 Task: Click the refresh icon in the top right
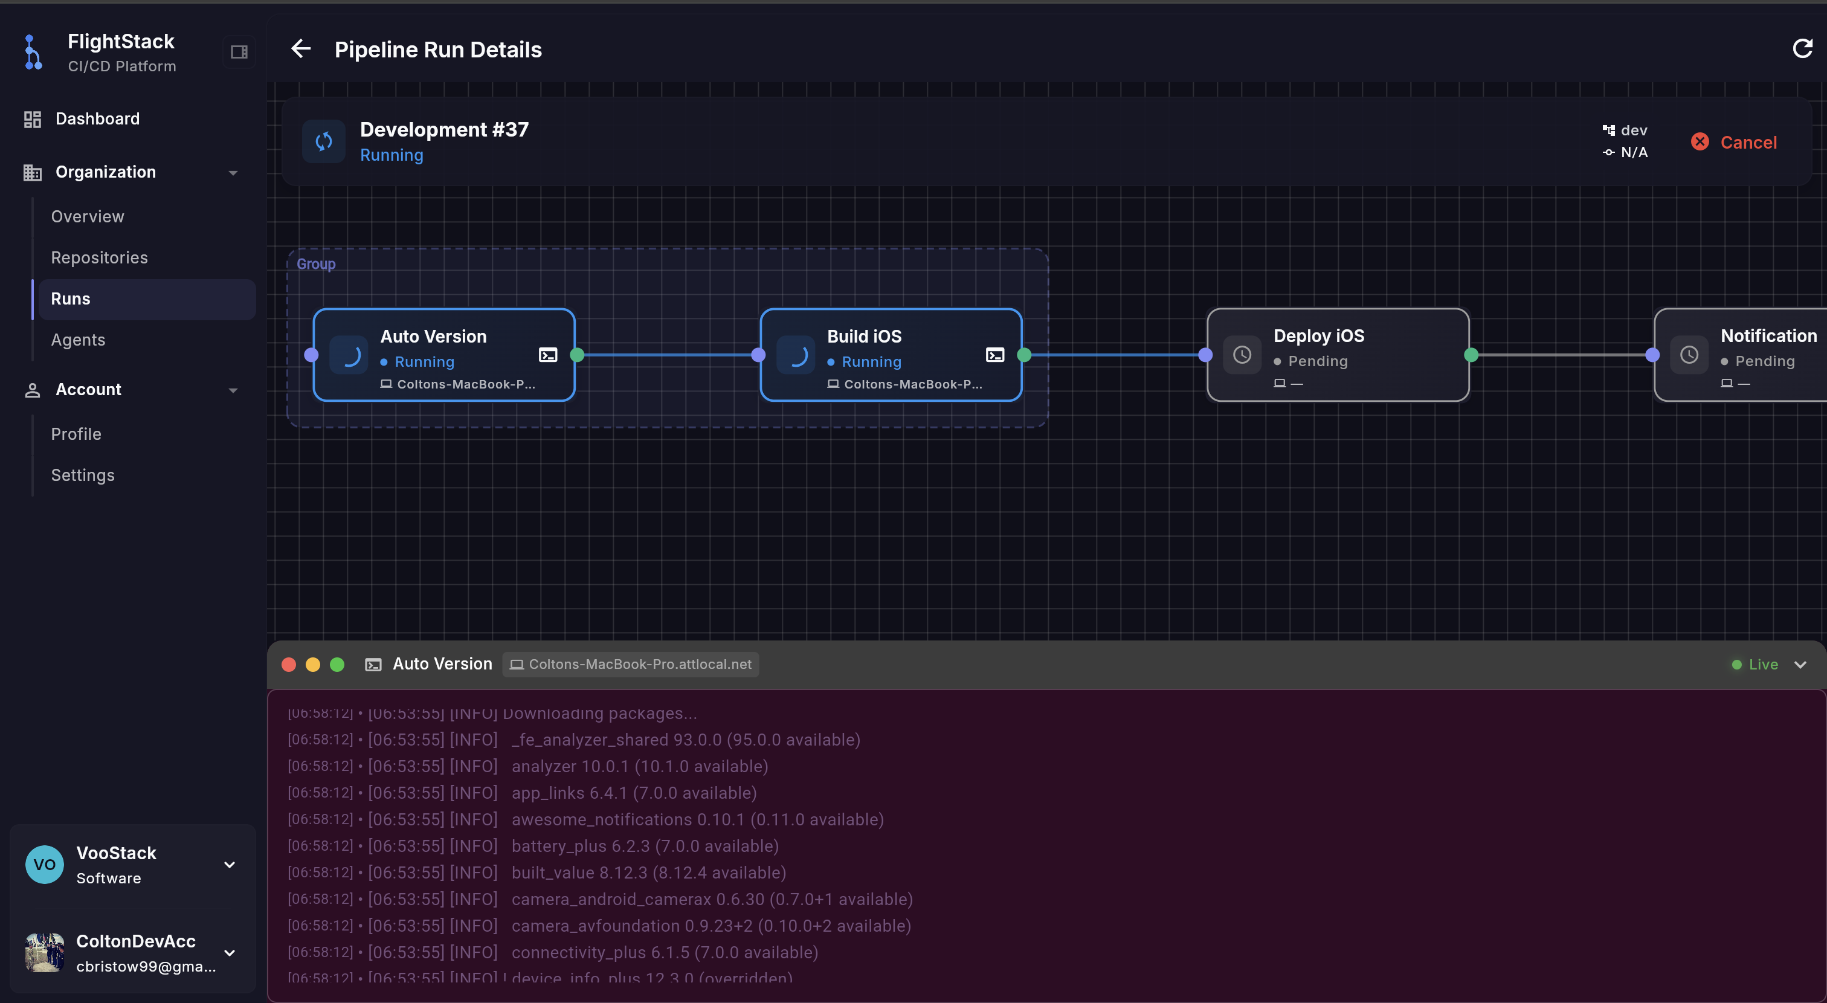point(1803,48)
